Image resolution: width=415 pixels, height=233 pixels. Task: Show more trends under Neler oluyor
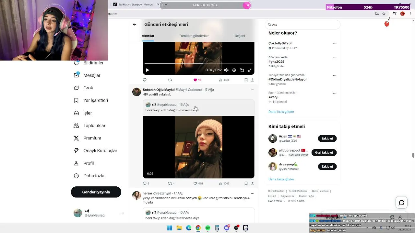click(281, 112)
